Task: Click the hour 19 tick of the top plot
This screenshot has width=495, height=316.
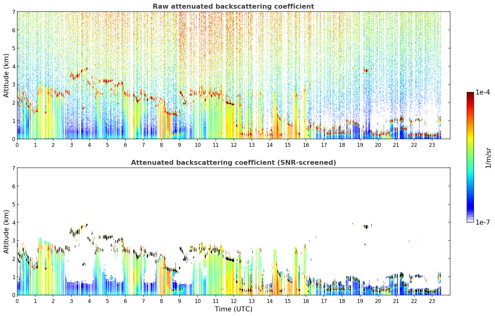Action: tap(360, 145)
